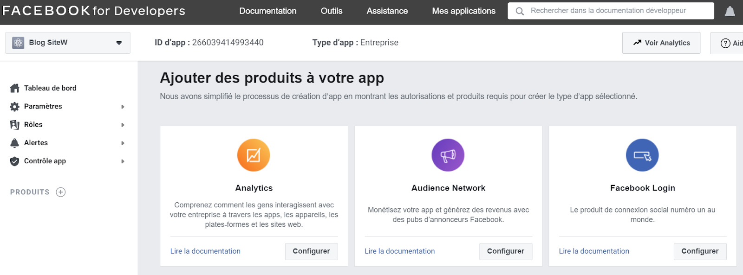Viewport: 743px width, 275px height.
Task: Configure the Facebook Login product
Action: coord(700,251)
